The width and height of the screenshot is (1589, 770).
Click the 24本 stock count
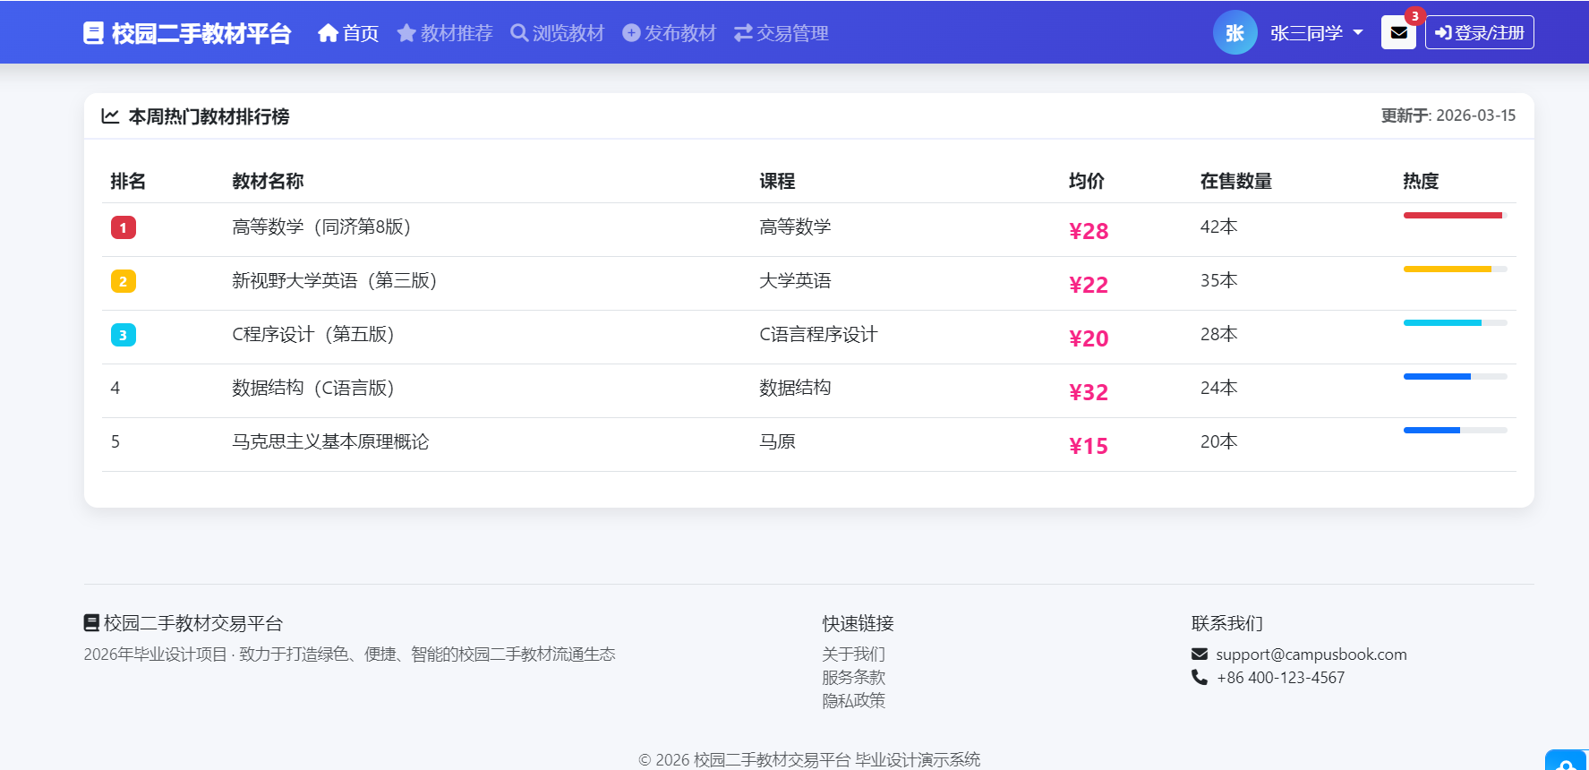click(x=1218, y=388)
